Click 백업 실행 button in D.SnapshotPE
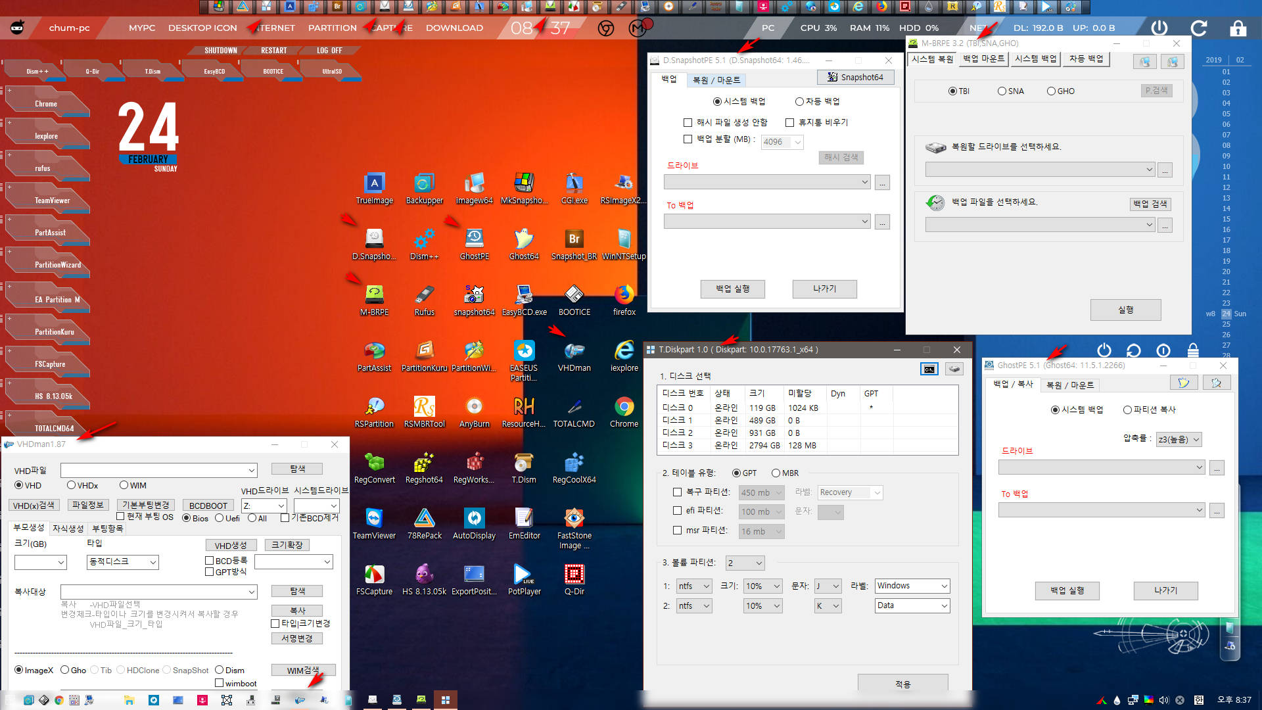The height and width of the screenshot is (710, 1262). pyautogui.click(x=732, y=289)
